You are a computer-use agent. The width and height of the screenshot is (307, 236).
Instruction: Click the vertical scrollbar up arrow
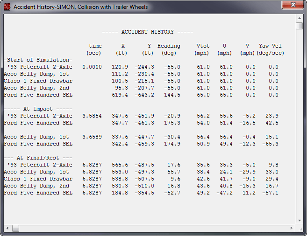299,18
